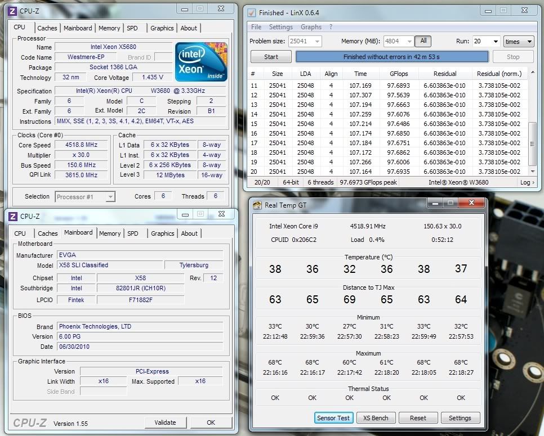Open the File menu in LinX
Viewport: 544px width, 436px height.
point(256,26)
